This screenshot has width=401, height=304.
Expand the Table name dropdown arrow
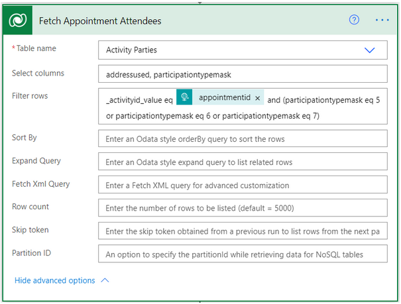369,50
